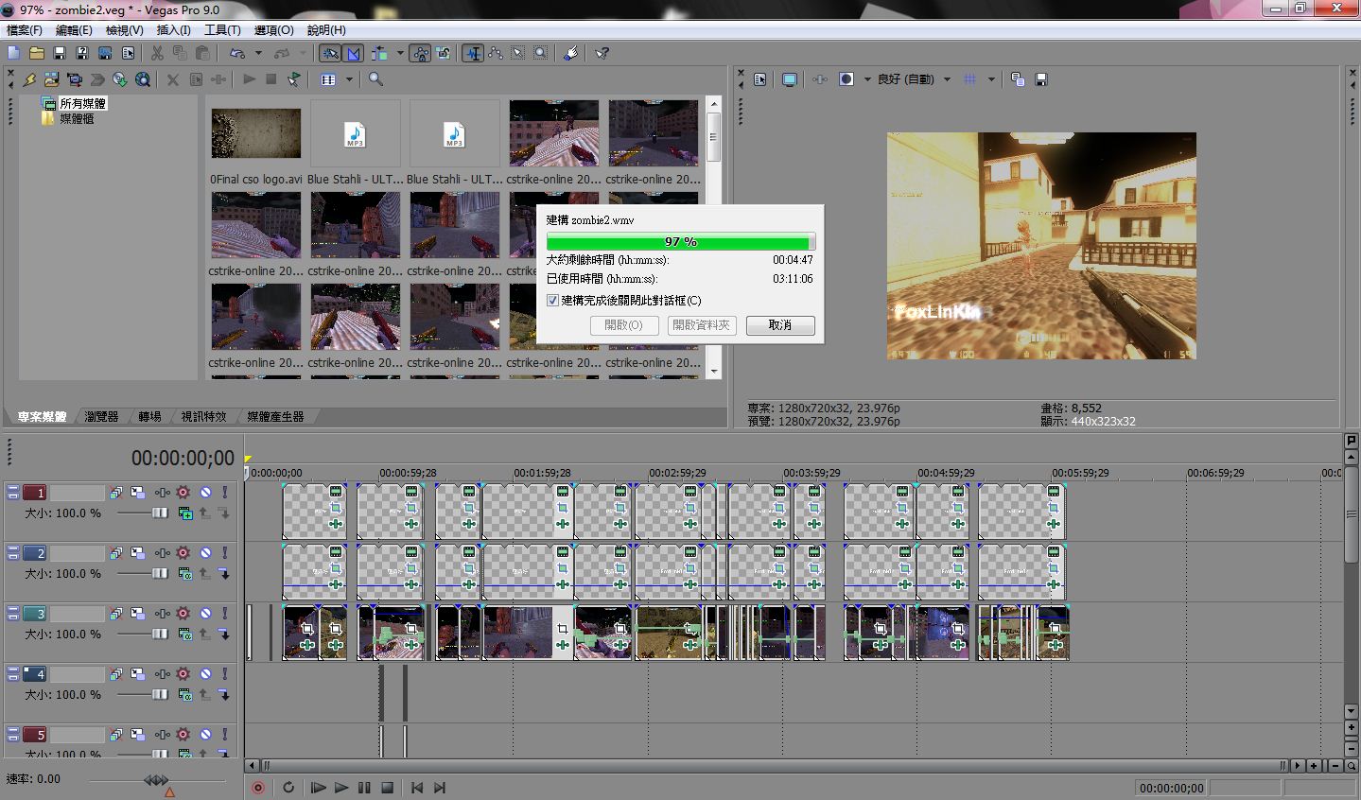The height and width of the screenshot is (800, 1361).
Task: Click the 開啟資料夾 button in the render dialog
Action: pyautogui.click(x=701, y=324)
